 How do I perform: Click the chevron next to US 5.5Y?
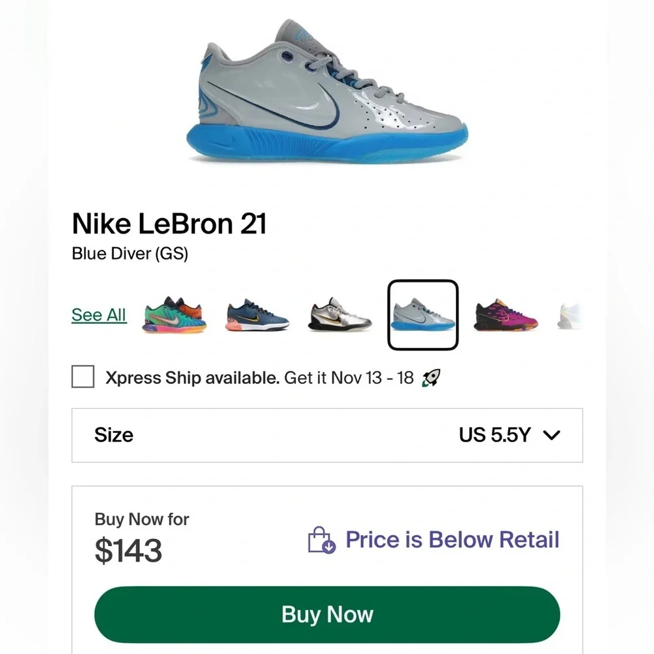pyautogui.click(x=552, y=436)
